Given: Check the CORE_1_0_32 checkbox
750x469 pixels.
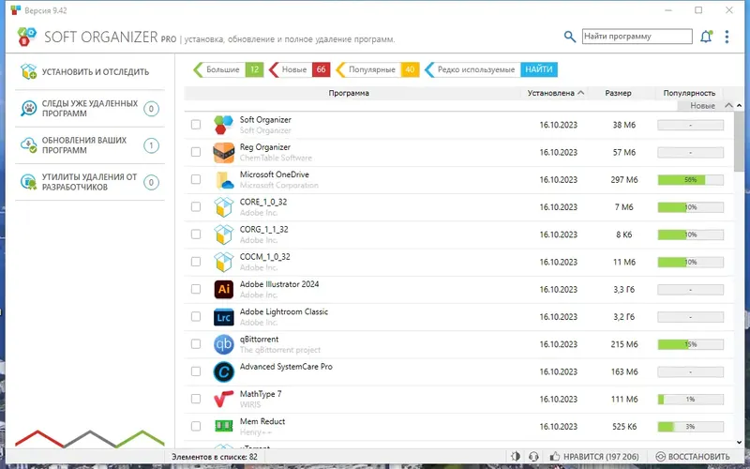Looking at the screenshot, I should (196, 206).
